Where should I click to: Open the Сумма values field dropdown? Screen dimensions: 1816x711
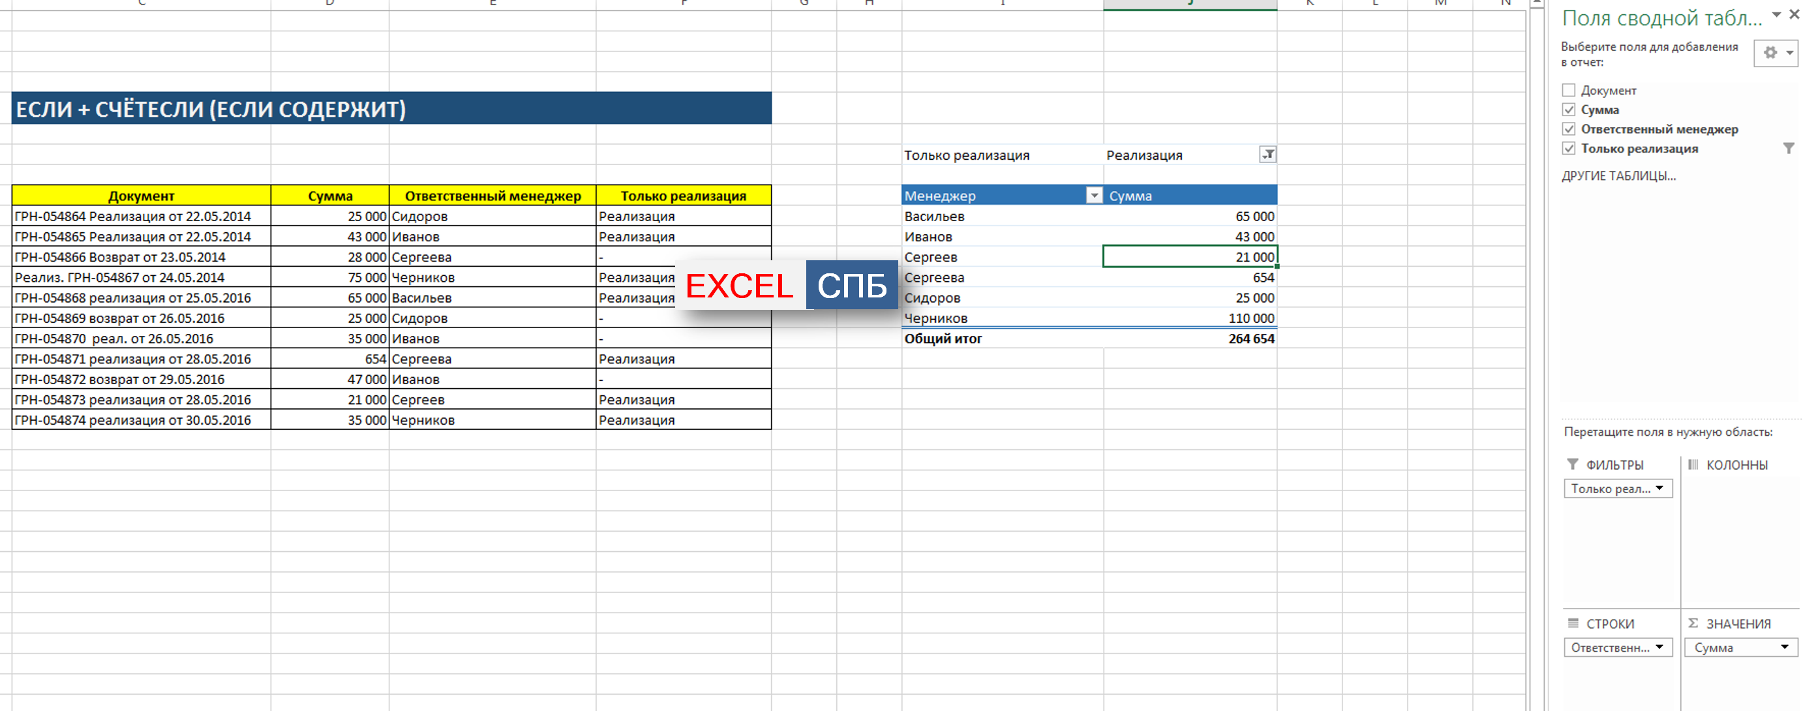click(x=1784, y=648)
